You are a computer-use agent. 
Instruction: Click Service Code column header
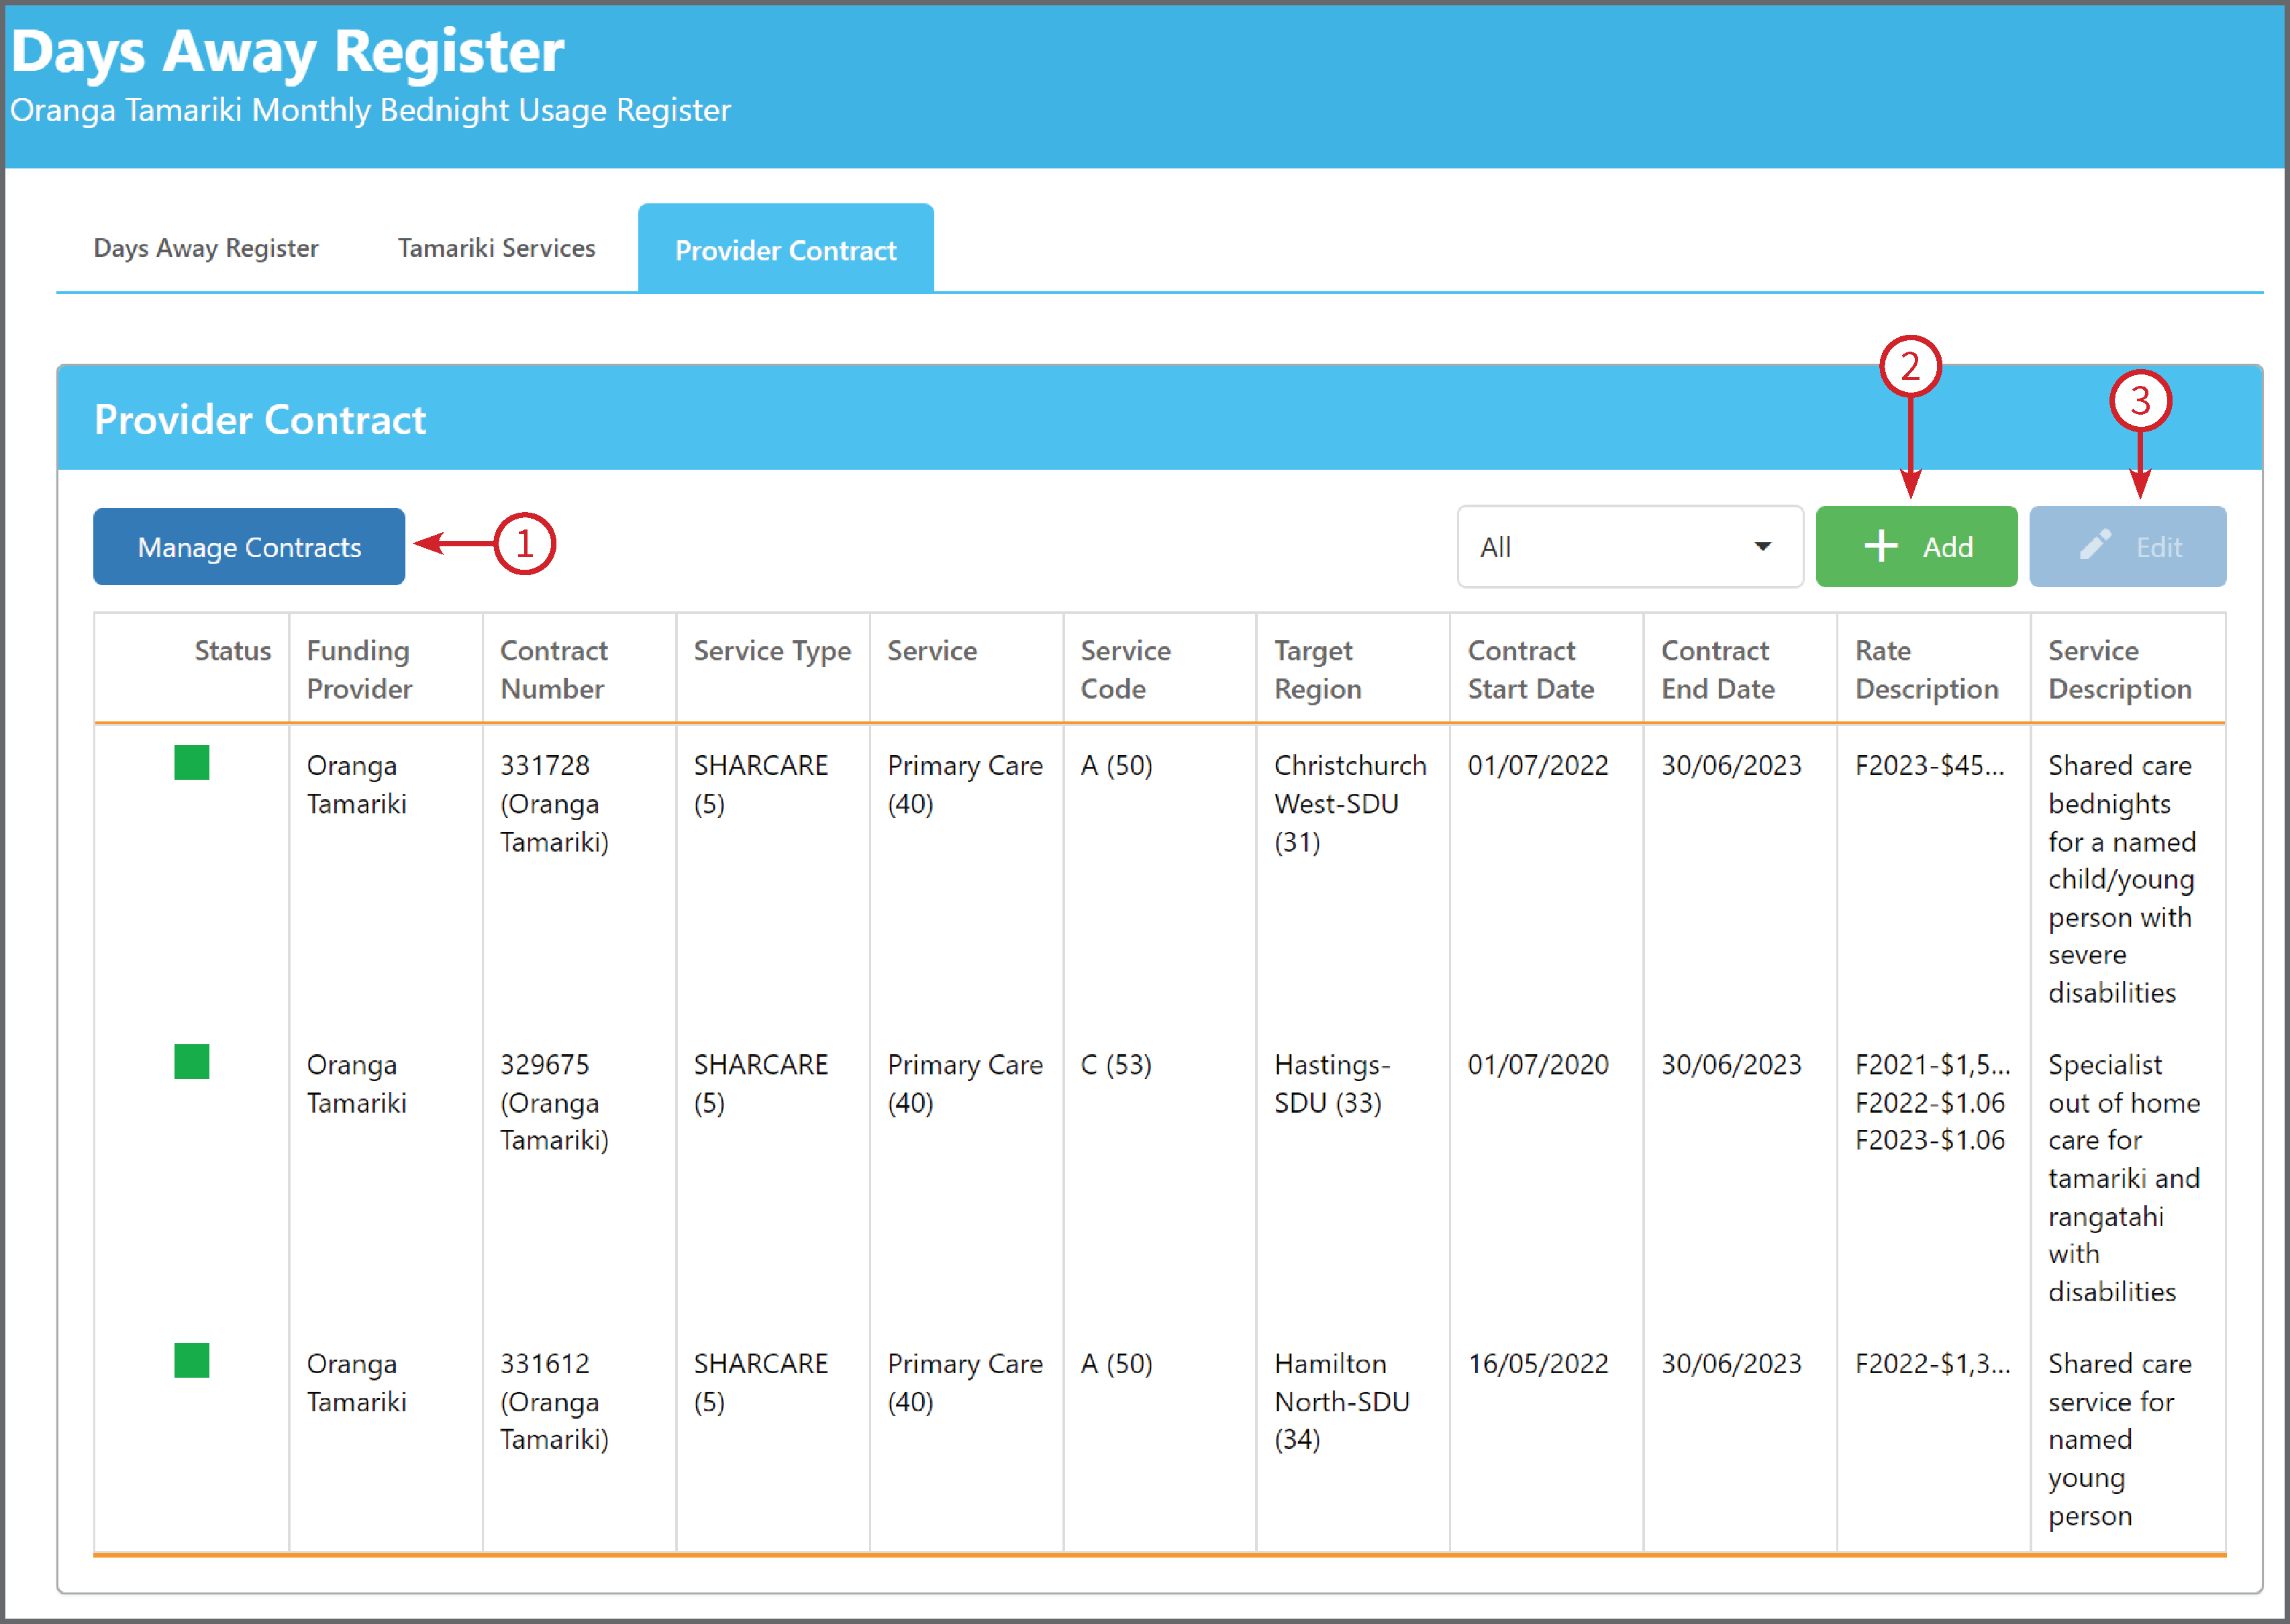(x=1125, y=669)
